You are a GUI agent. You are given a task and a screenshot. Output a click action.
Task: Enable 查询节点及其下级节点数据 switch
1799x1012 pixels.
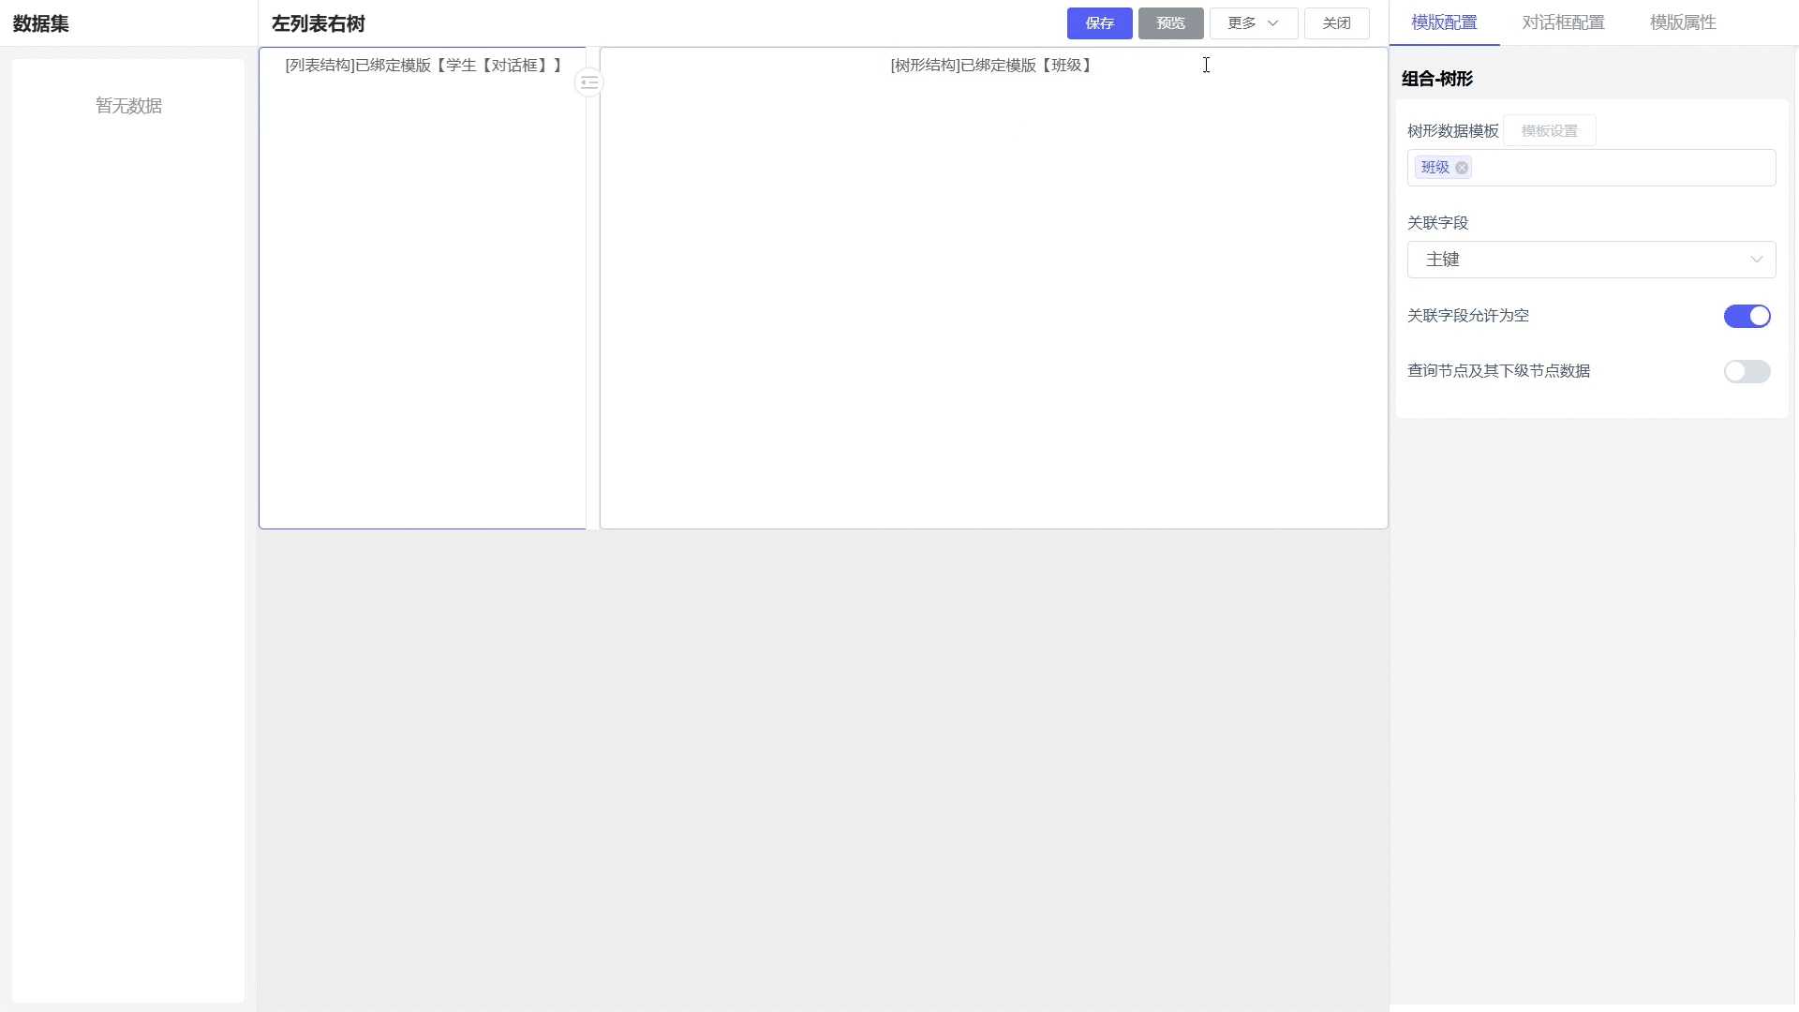(1747, 371)
